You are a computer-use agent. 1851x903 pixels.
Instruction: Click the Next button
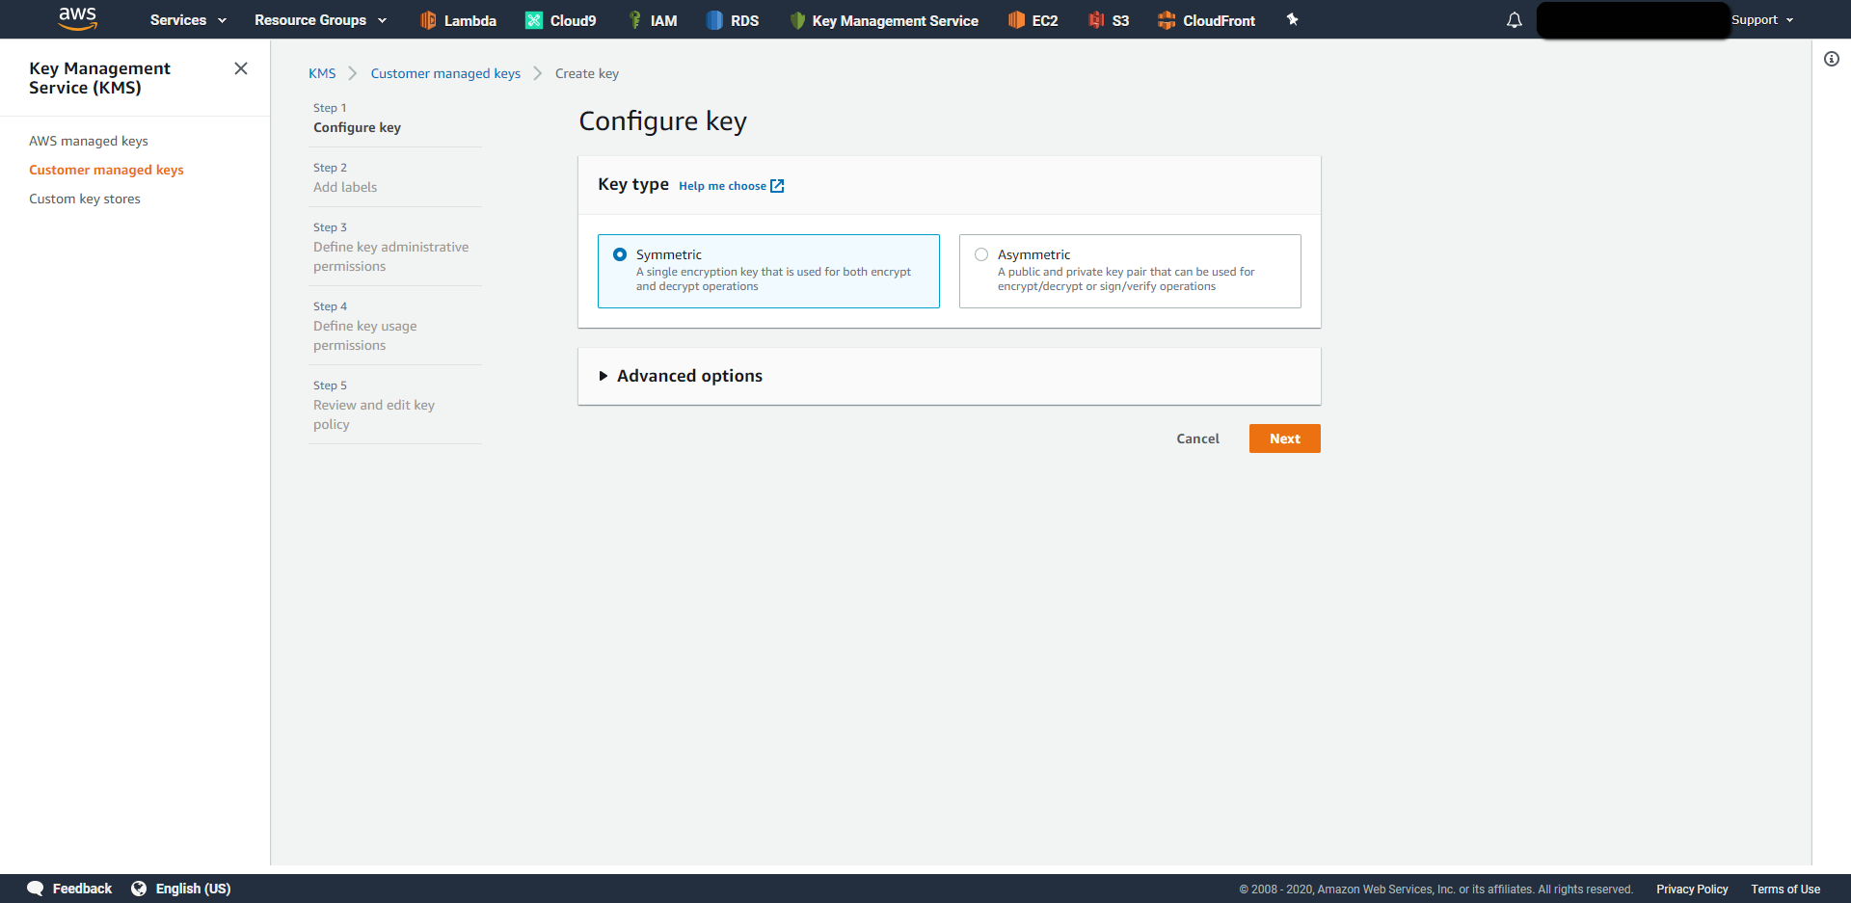(x=1284, y=438)
